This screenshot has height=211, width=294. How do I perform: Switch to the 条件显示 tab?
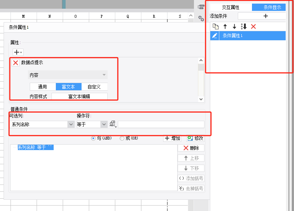point(269,7)
